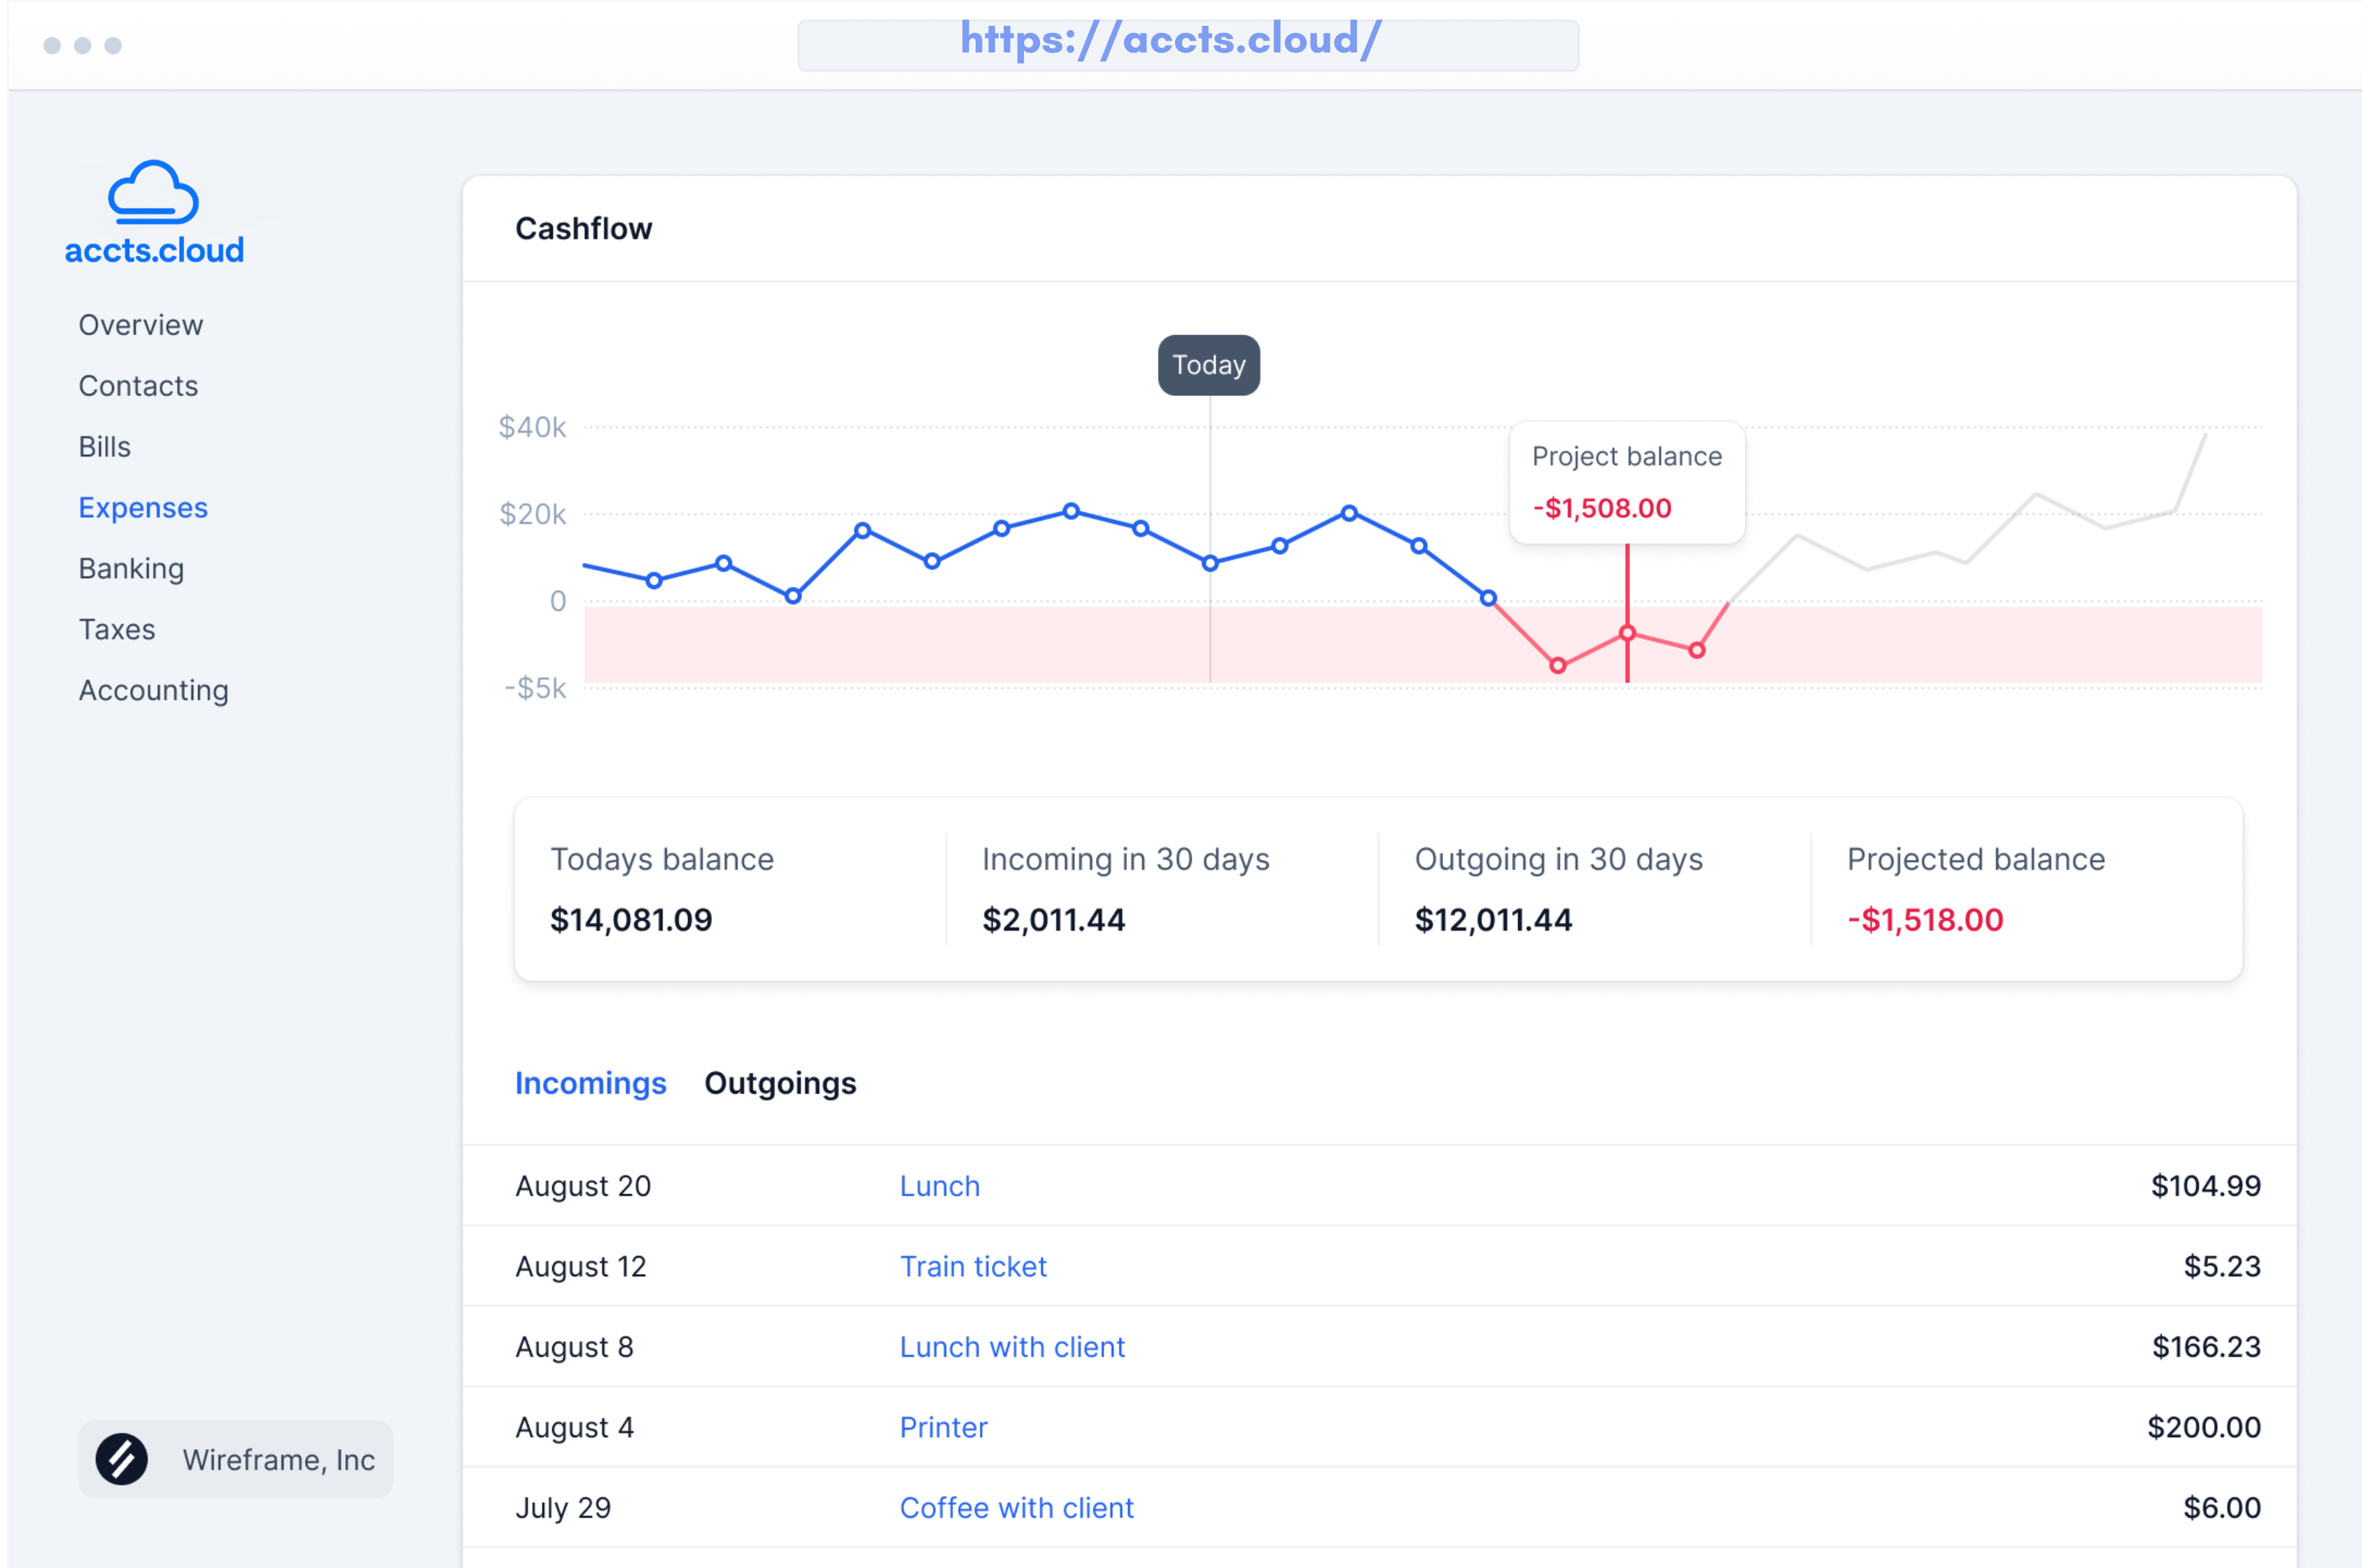2362x1568 pixels.
Task: Open Coffee with client entry
Action: coord(1016,1508)
